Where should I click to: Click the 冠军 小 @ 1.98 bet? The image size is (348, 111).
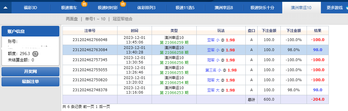(x=221, y=60)
